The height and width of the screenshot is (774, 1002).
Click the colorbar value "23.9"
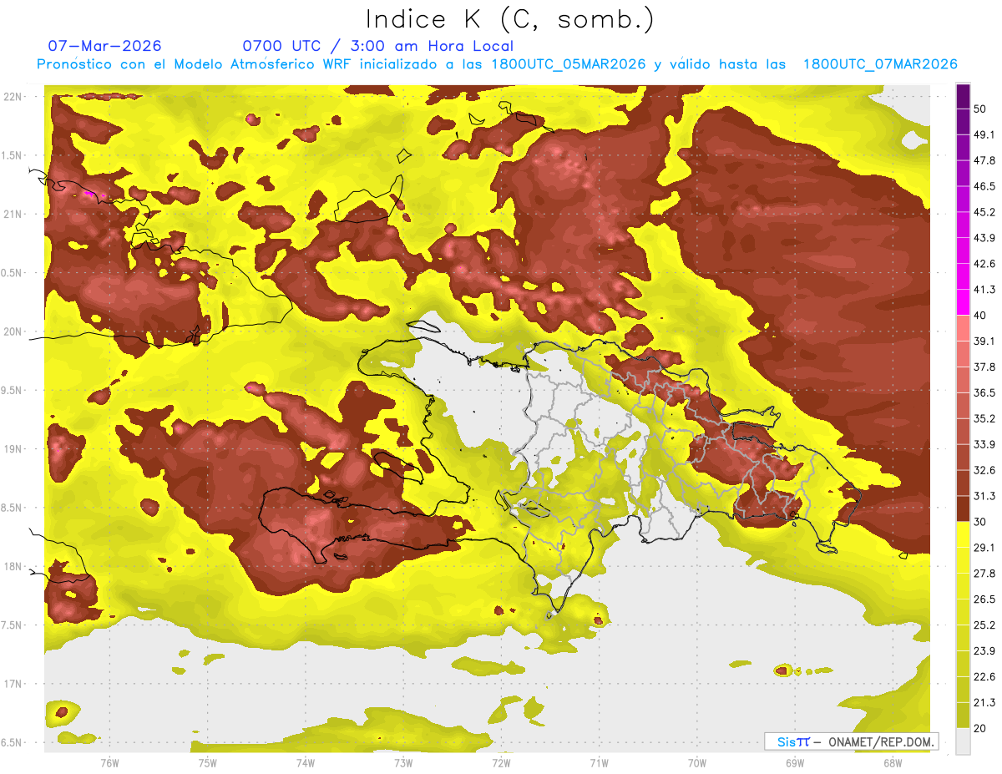pos(984,650)
